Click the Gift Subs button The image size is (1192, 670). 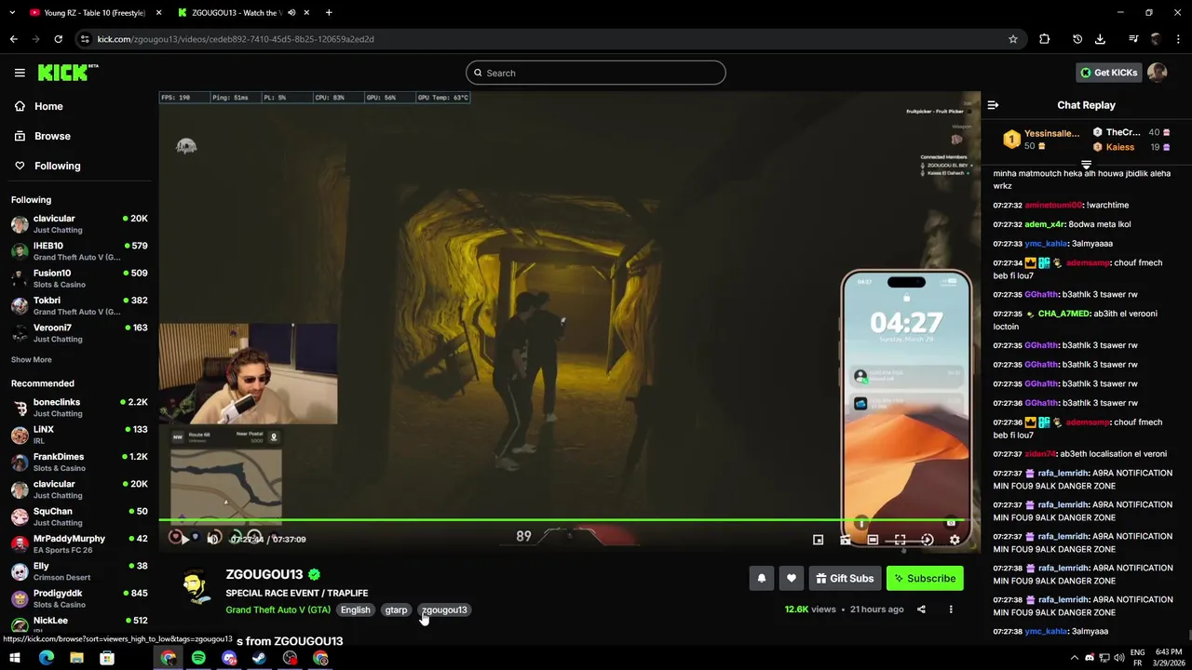845,579
